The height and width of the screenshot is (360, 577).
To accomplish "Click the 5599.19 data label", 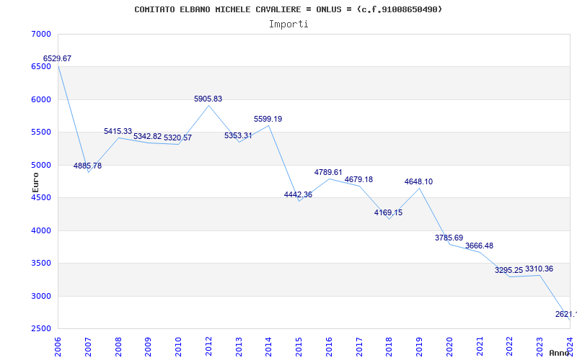I will 268,119.
